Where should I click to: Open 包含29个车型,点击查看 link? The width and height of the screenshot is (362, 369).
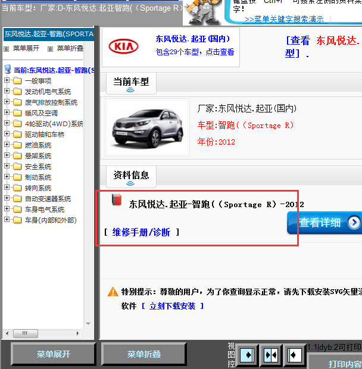click(x=195, y=52)
